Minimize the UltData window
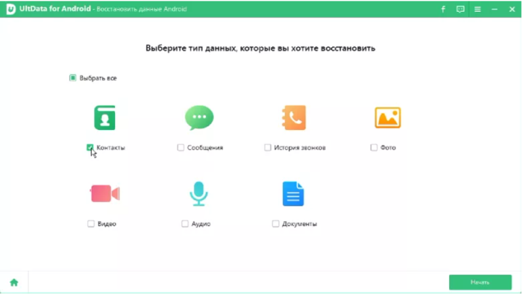This screenshot has height=294, width=523. tap(495, 9)
